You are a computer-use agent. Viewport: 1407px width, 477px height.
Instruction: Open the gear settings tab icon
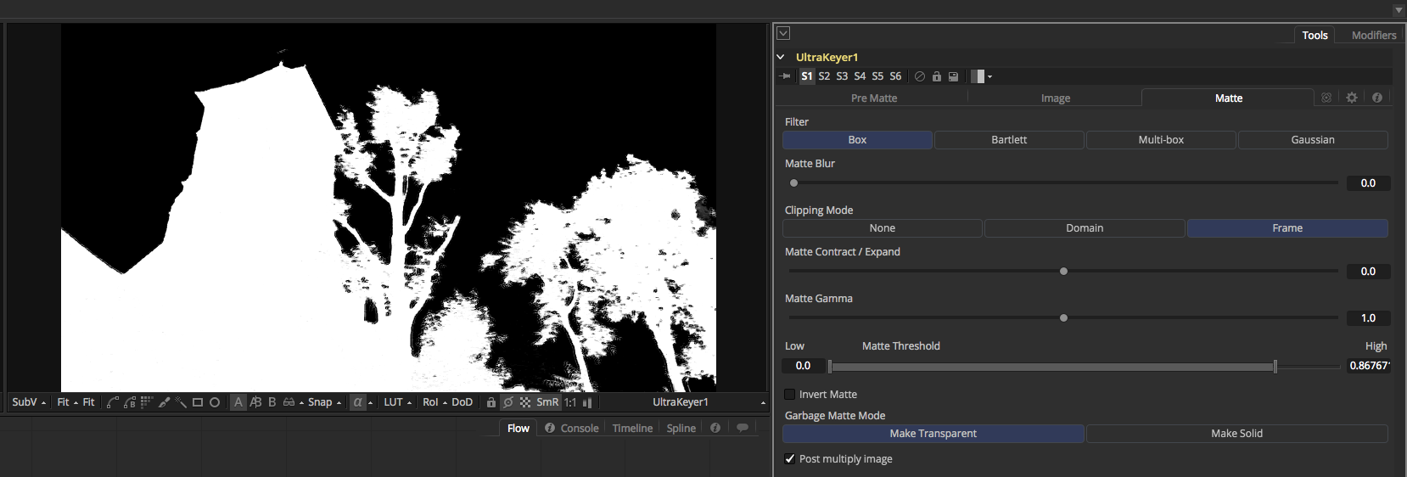coord(1352,98)
